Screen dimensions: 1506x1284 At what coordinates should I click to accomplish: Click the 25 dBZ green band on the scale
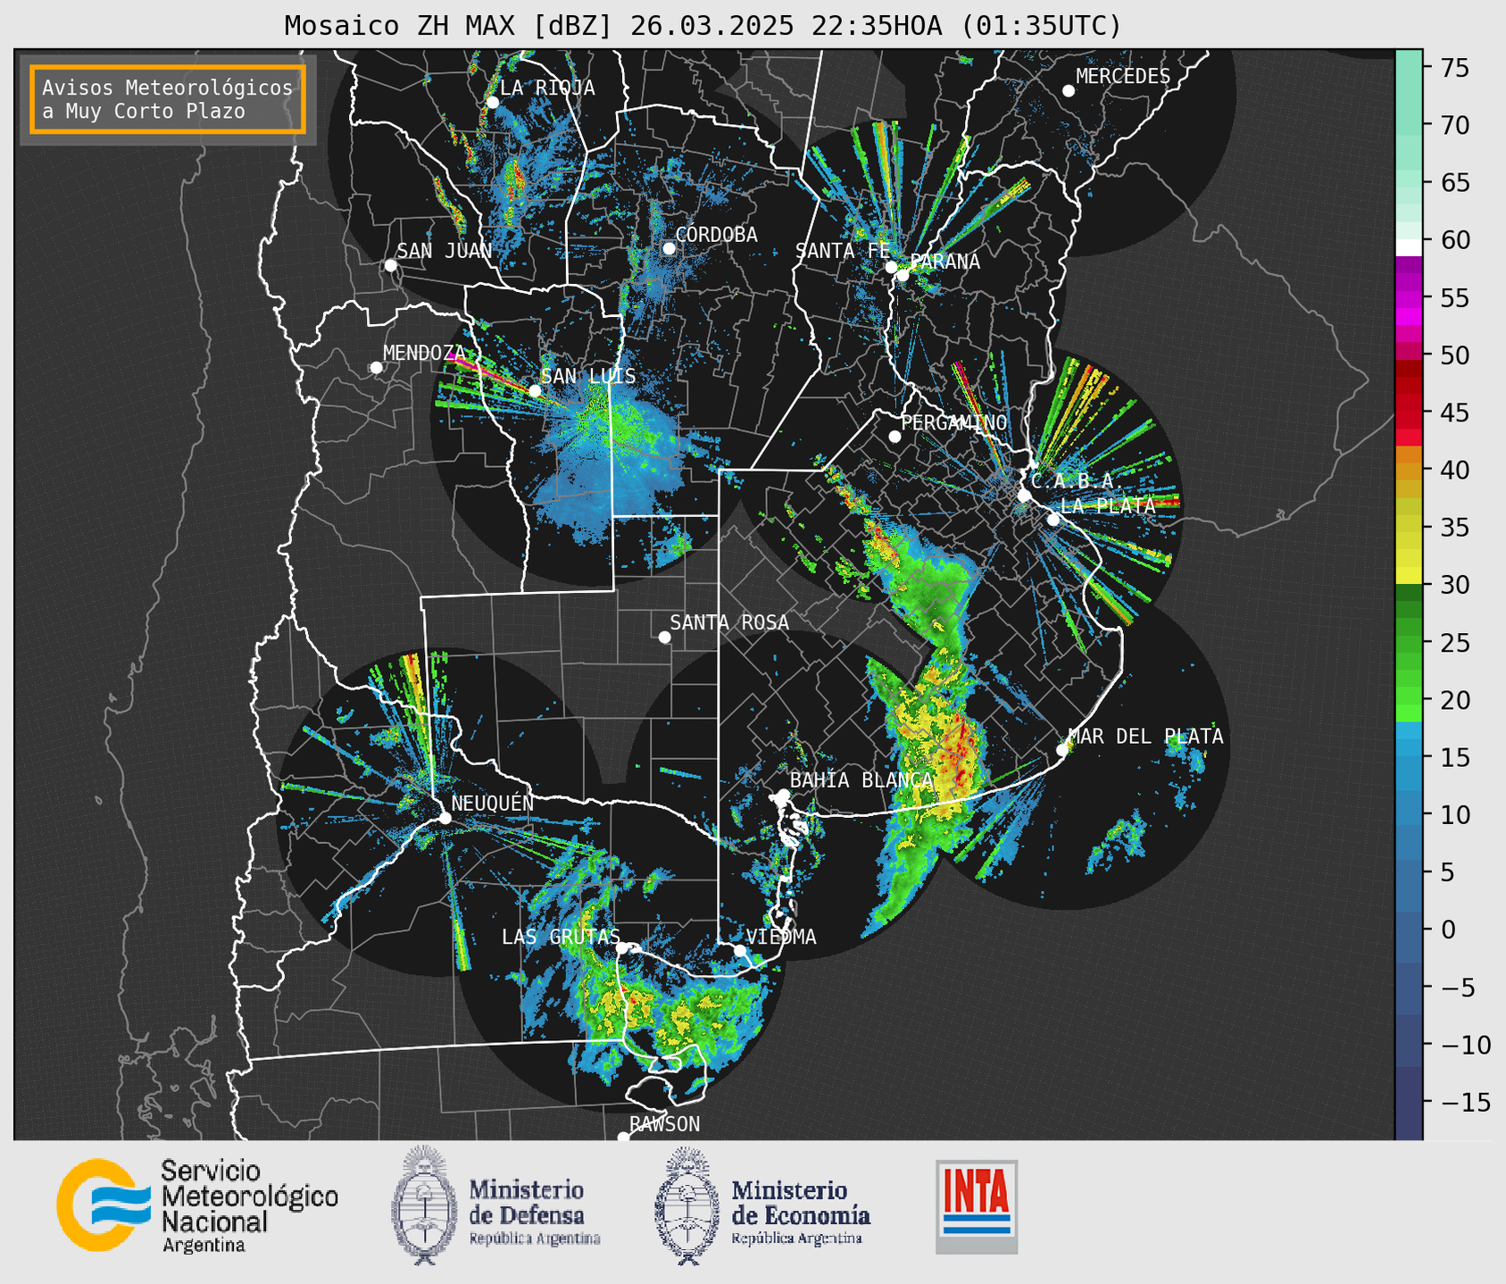tap(1409, 643)
